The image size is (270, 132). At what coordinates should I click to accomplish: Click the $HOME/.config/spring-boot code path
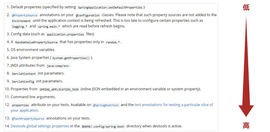[103, 126]
